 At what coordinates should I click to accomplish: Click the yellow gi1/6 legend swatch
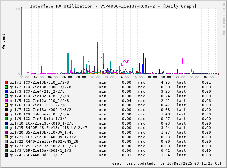click(6, 105)
